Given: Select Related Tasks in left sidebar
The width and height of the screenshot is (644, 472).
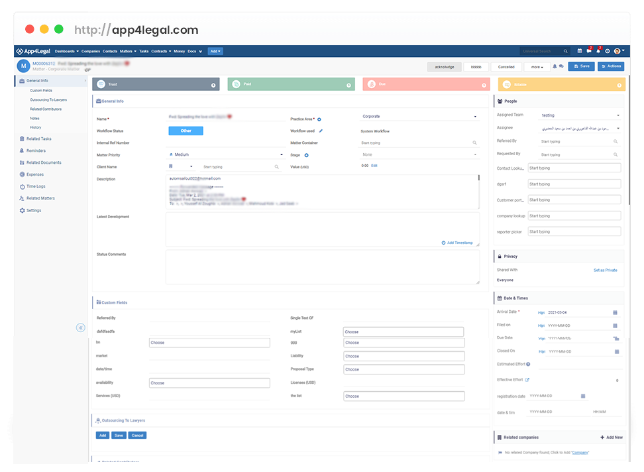Looking at the screenshot, I should click(x=38, y=139).
